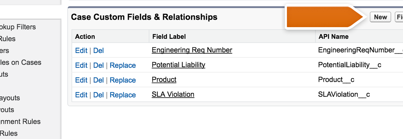Open the SLA Violation field label
This screenshot has height=139, width=403.
[x=173, y=94]
